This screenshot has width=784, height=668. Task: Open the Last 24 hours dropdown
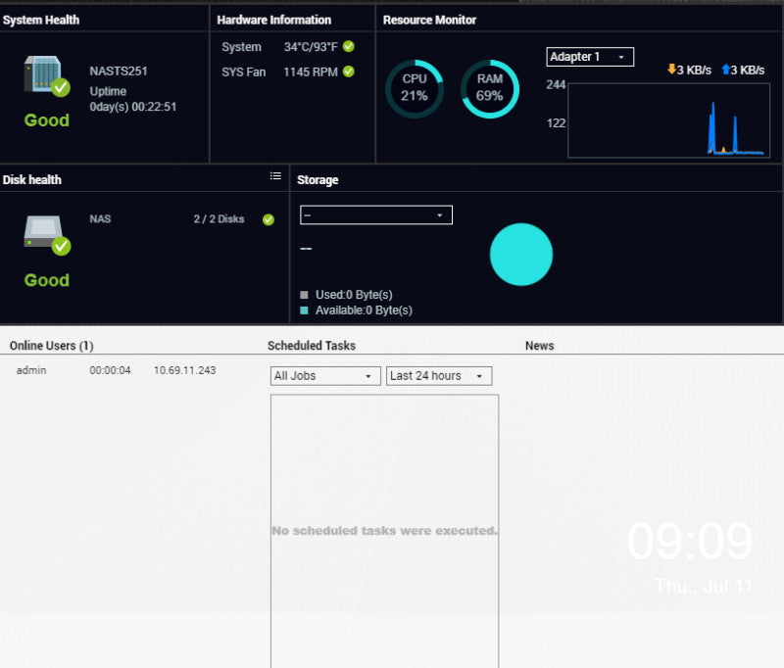click(439, 376)
